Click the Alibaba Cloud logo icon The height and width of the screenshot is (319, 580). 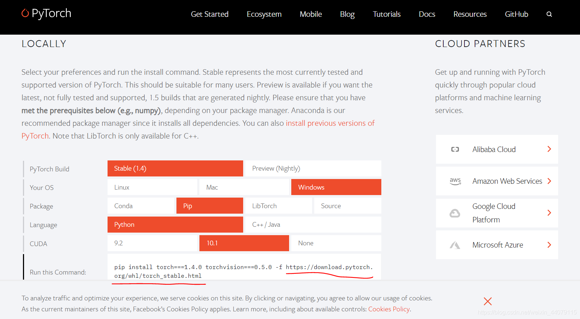[x=455, y=149]
